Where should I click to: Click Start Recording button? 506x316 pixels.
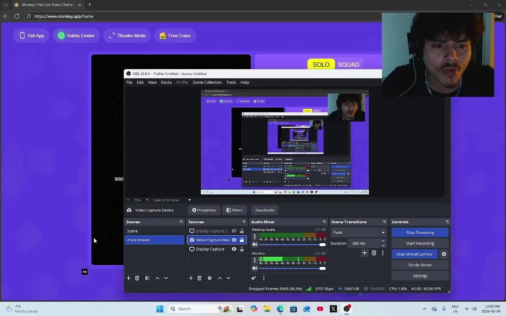(420, 244)
